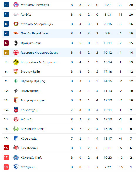Viewport: 136px width, 172px height.
Task: Open the Φράιμπουργκ team page
Action: (31, 43)
